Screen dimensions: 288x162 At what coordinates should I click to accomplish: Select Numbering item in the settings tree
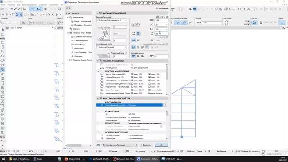pos(79,49)
